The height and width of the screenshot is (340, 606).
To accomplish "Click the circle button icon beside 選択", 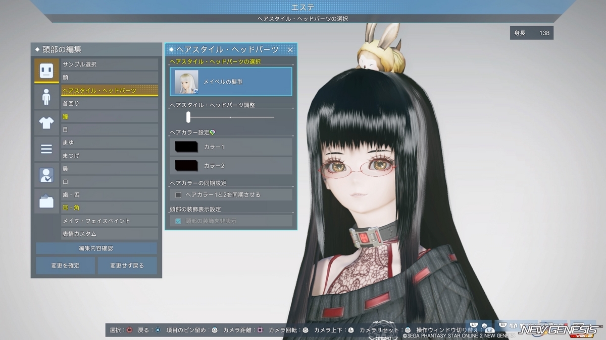I will tap(130, 330).
